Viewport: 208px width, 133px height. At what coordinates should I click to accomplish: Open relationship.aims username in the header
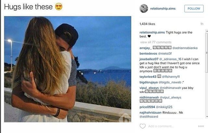(x=163, y=8)
